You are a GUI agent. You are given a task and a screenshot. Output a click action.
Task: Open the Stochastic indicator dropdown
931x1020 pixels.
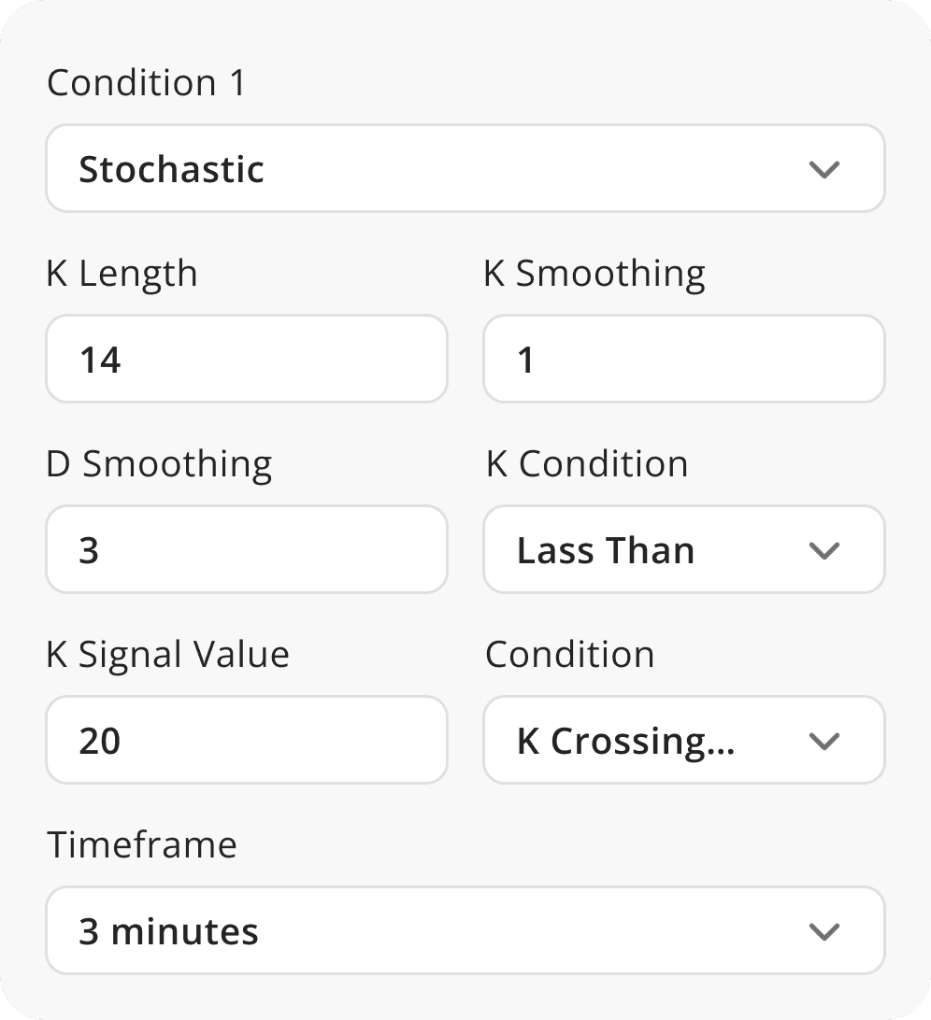pyautogui.click(x=465, y=169)
